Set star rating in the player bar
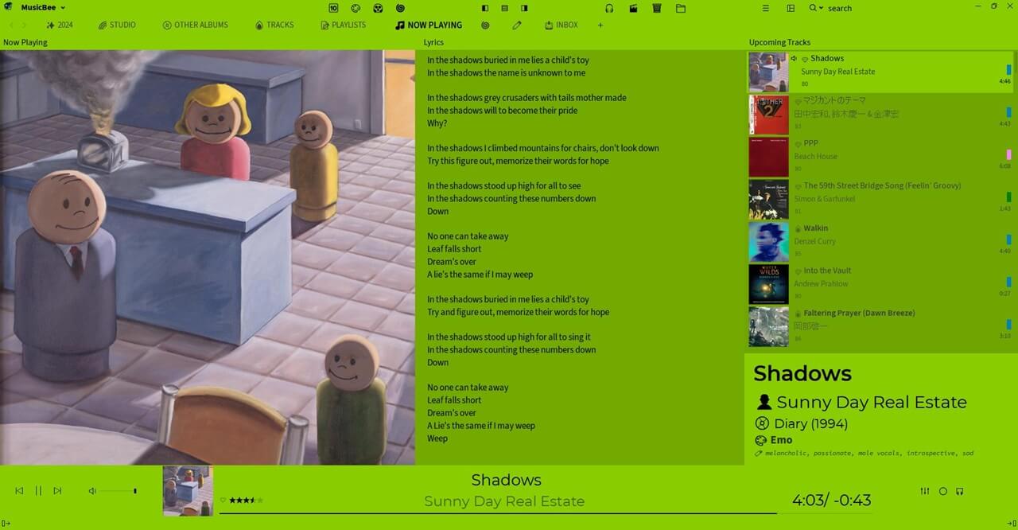1018x530 pixels. [x=246, y=501]
